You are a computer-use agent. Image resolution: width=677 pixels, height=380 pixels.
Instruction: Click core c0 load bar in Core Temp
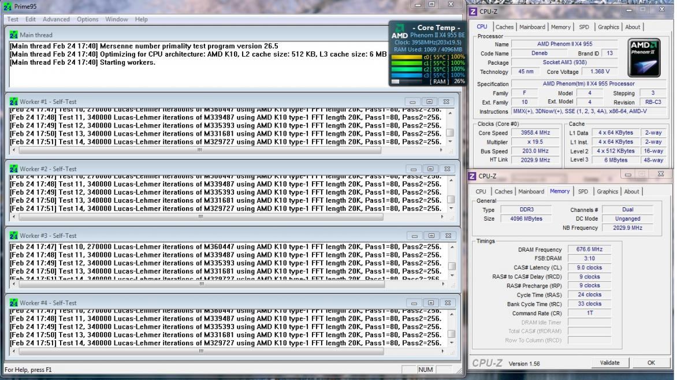tap(406, 57)
